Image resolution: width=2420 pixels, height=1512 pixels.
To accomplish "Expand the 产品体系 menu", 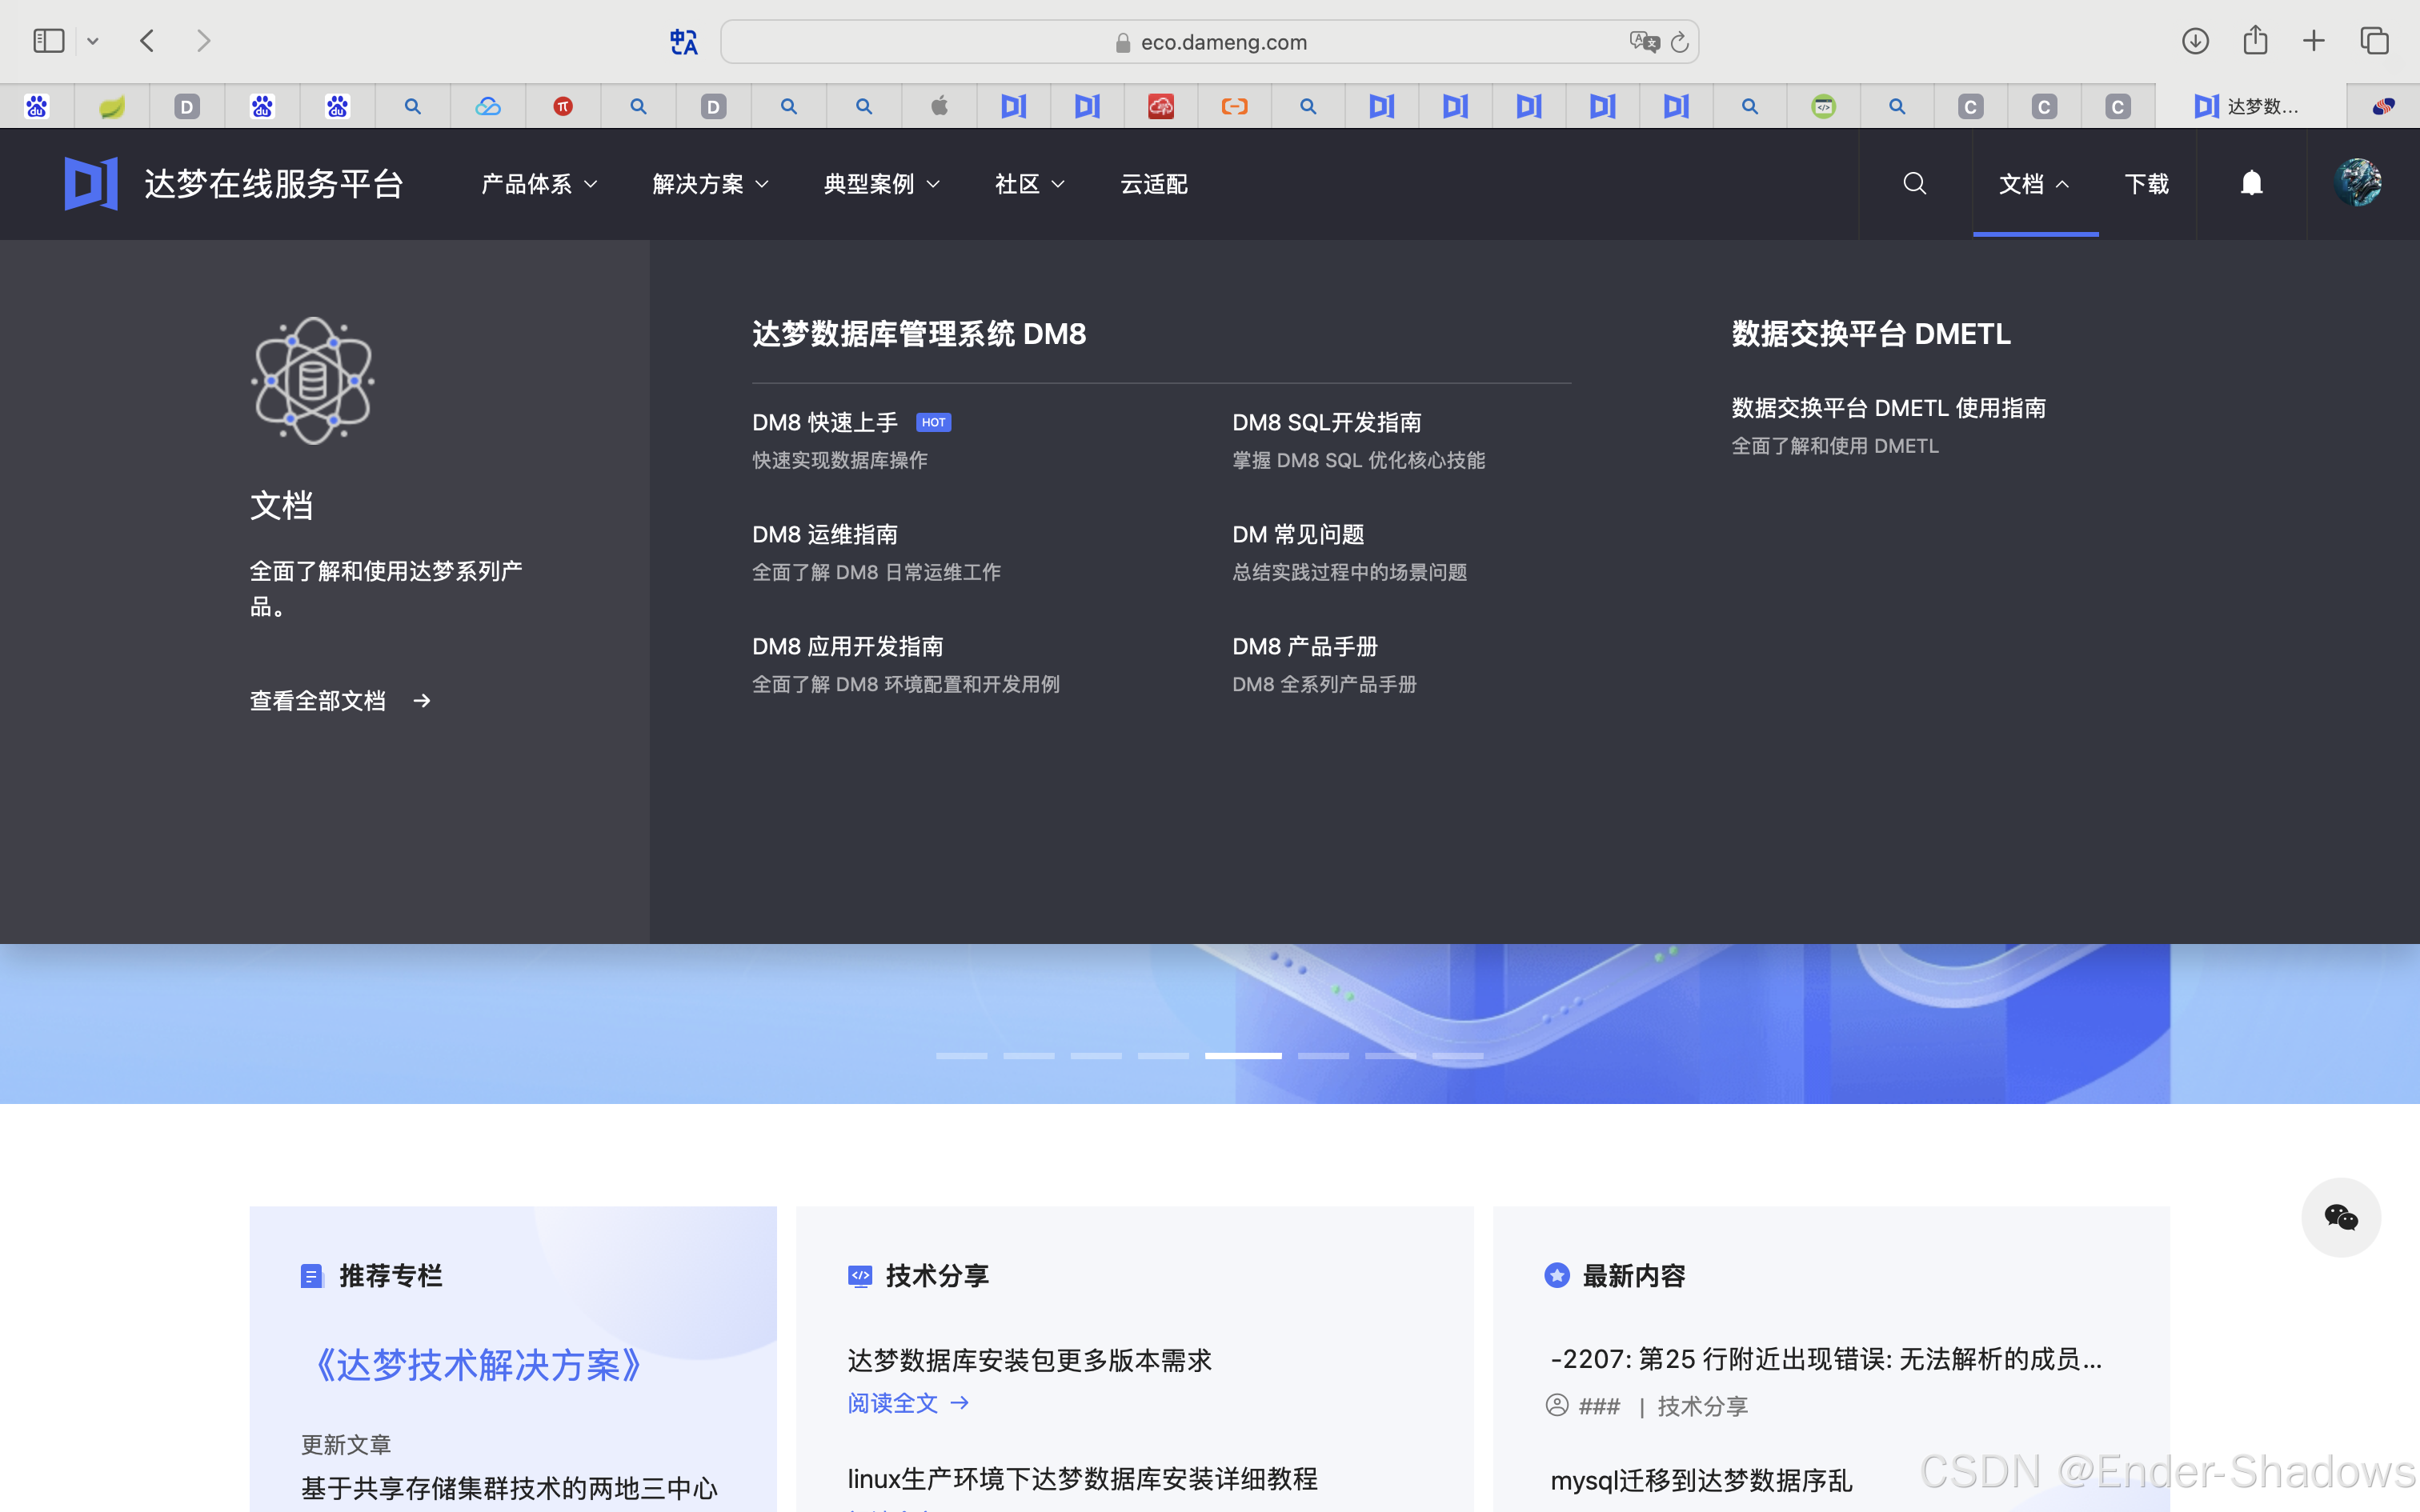I will 539,184.
